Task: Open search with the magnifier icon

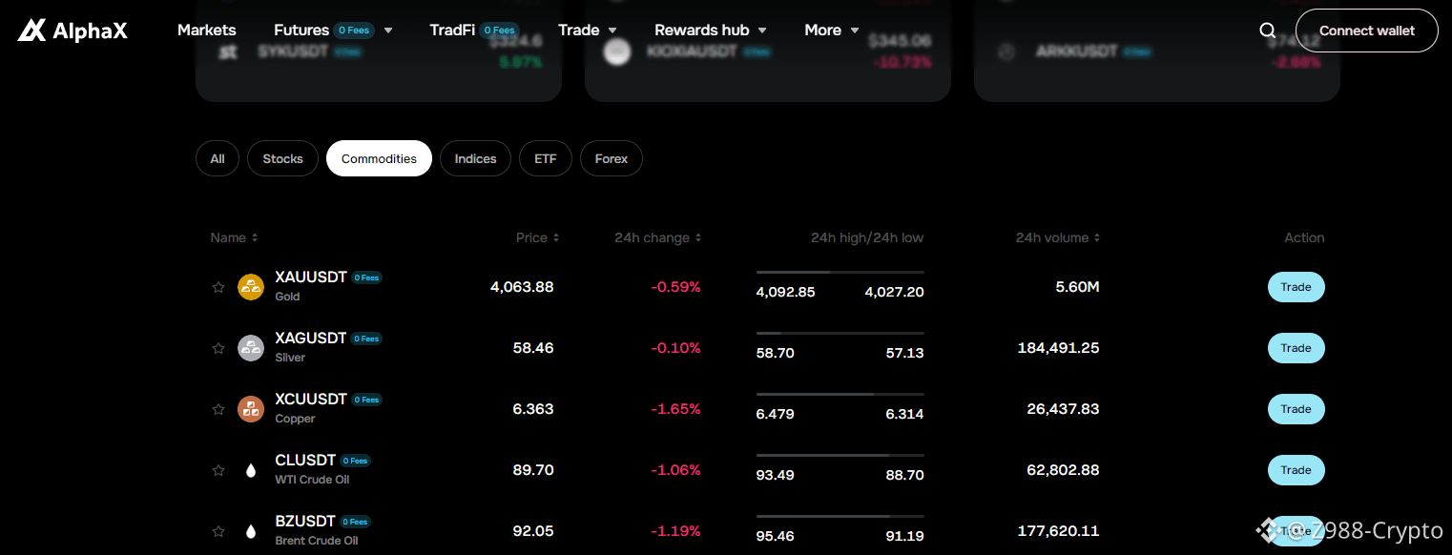Action: pyautogui.click(x=1268, y=31)
